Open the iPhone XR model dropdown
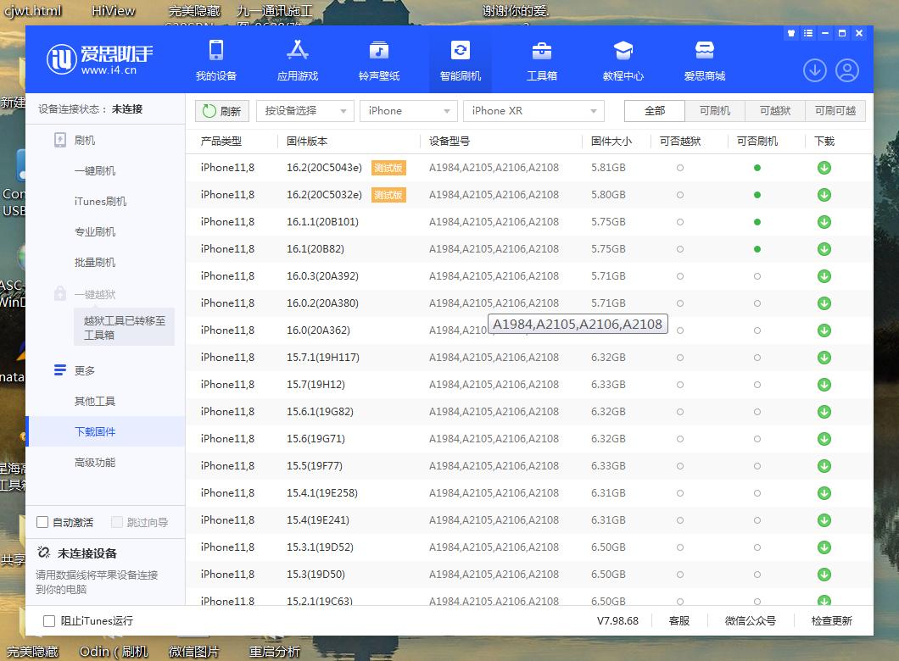899x661 pixels. pos(533,110)
